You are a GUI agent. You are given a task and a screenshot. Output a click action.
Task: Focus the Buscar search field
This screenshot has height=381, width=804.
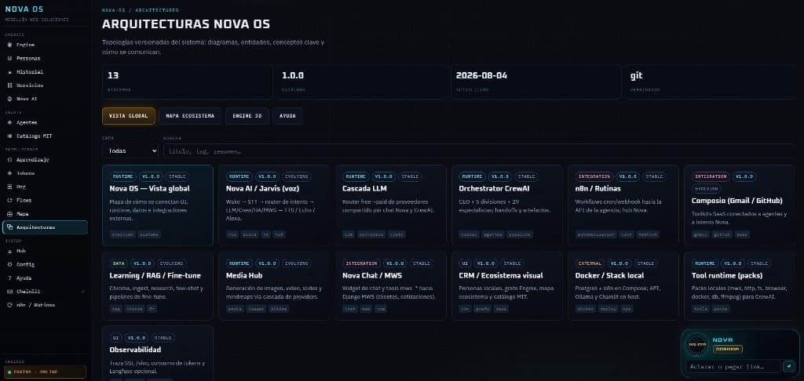479,151
